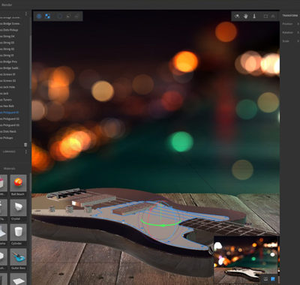The image size is (300, 285).
Task: Click the frame selection rectangle icon
Action: (265, 16)
